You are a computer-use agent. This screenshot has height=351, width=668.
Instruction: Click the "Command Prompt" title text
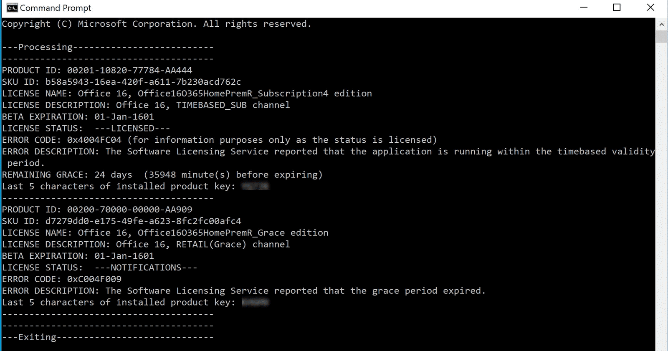click(56, 8)
